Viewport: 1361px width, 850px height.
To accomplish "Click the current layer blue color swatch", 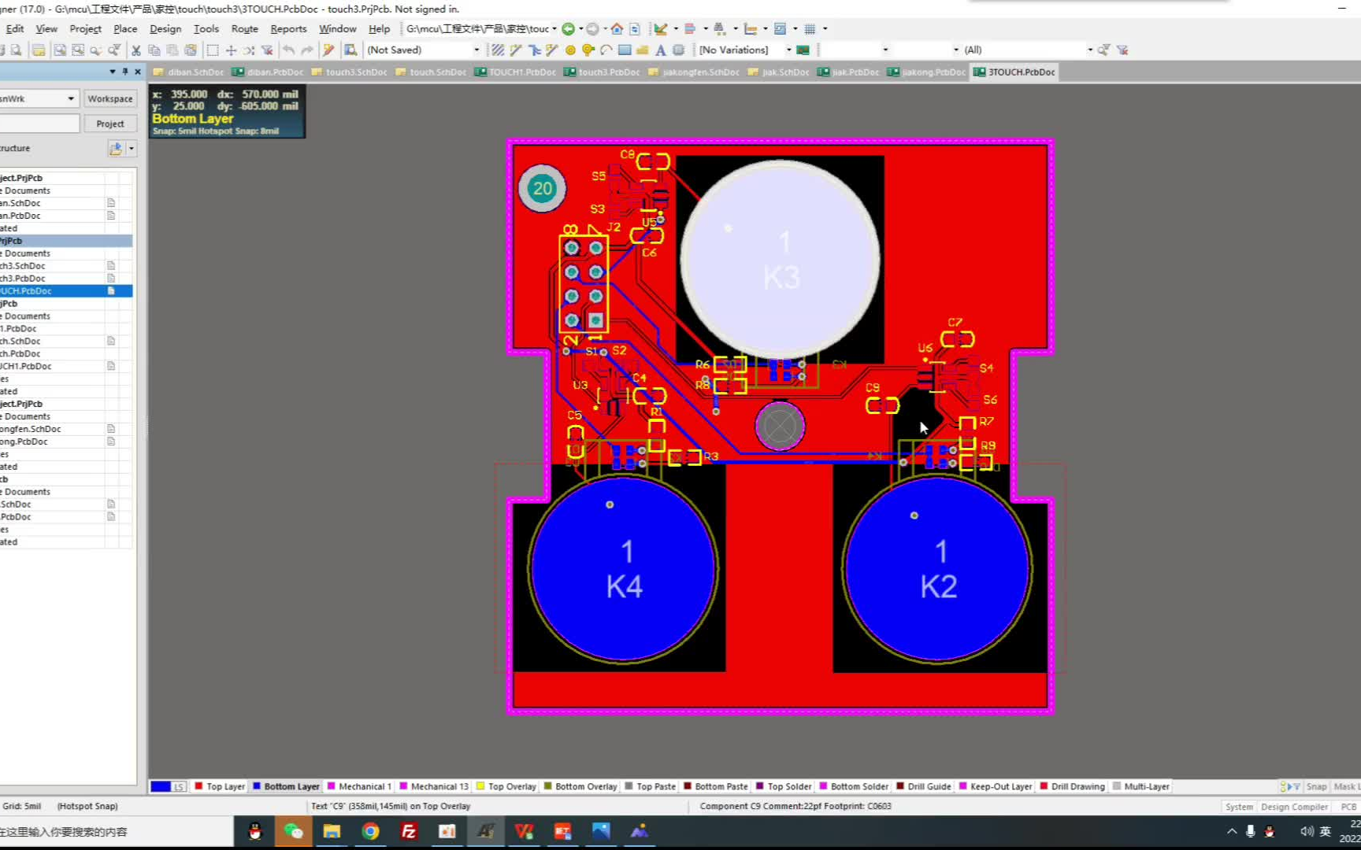I will pos(160,786).
